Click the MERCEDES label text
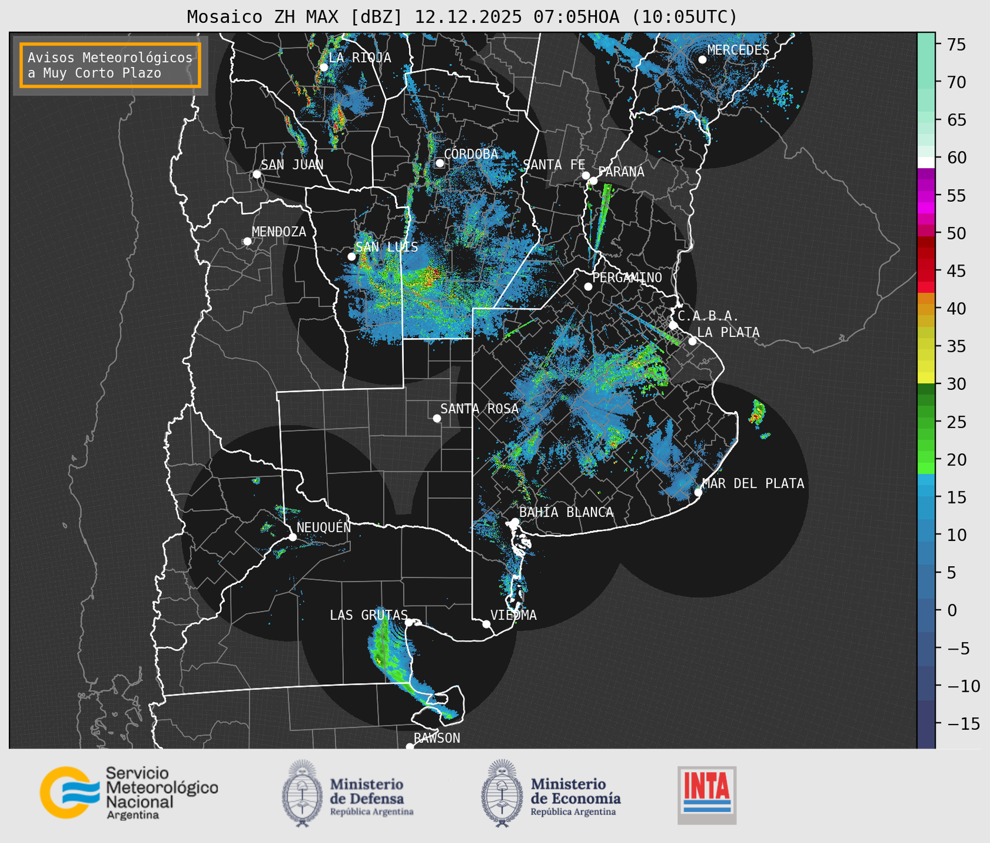Viewport: 990px width, 843px height. pyautogui.click(x=738, y=50)
